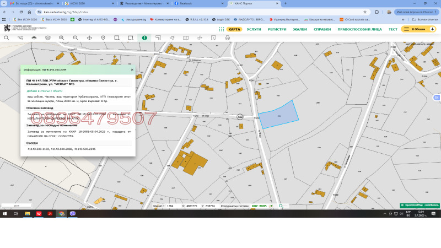Open the УСЛУГИ menu
Screen dimensions: 441x248
(254, 29)
